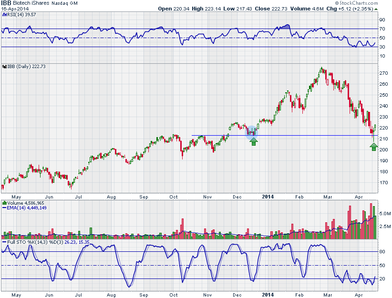The image size is (392, 298).
Task: Click the IBB (Daily) 222.73 chart label
Action: click(x=27, y=67)
